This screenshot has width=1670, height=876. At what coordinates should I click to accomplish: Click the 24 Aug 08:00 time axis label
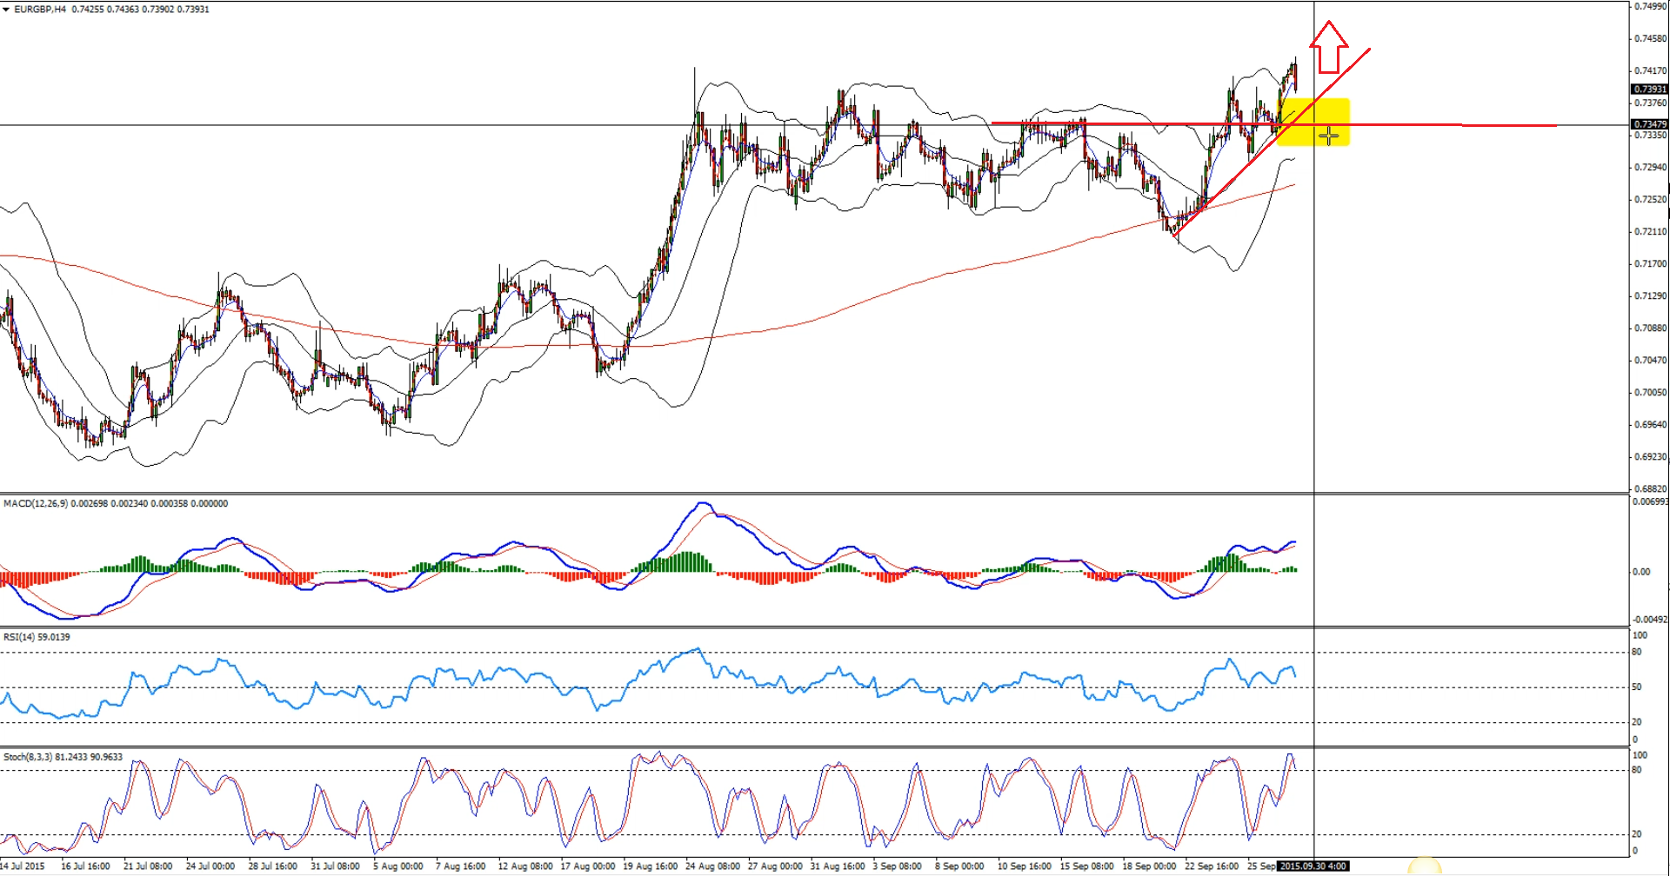(x=712, y=866)
